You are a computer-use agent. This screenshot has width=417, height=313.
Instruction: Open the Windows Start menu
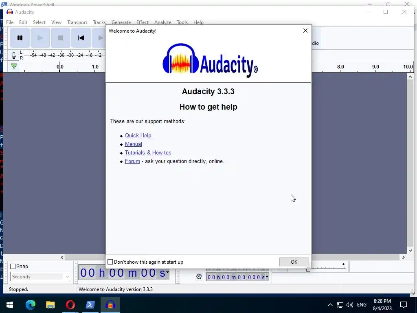point(10,305)
